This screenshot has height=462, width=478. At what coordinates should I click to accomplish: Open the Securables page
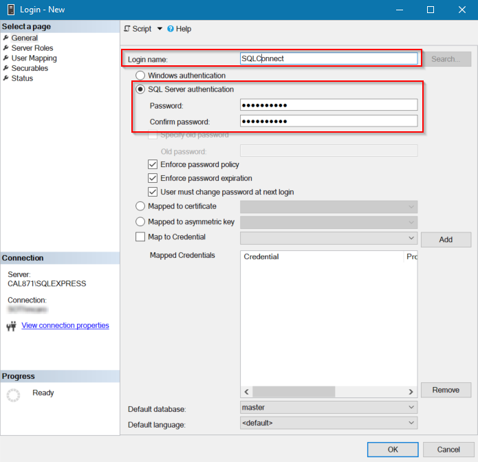30,68
